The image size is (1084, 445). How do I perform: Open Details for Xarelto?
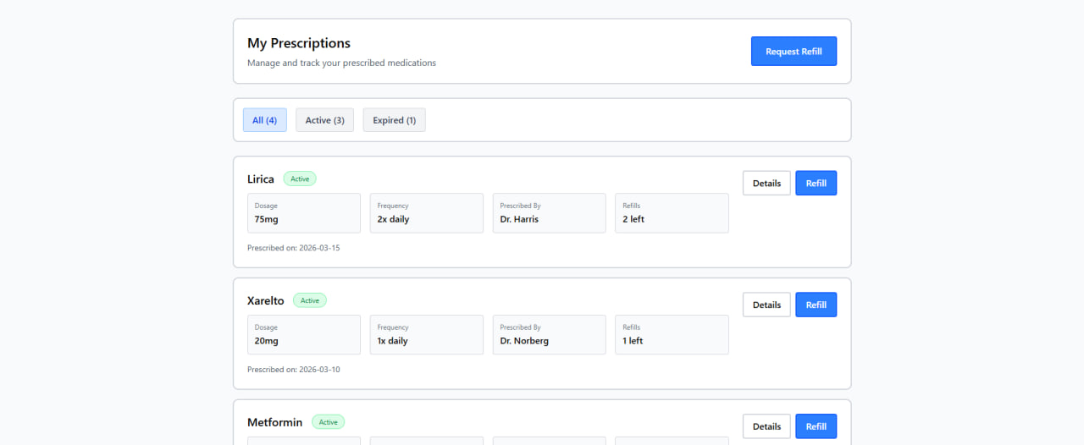(766, 305)
